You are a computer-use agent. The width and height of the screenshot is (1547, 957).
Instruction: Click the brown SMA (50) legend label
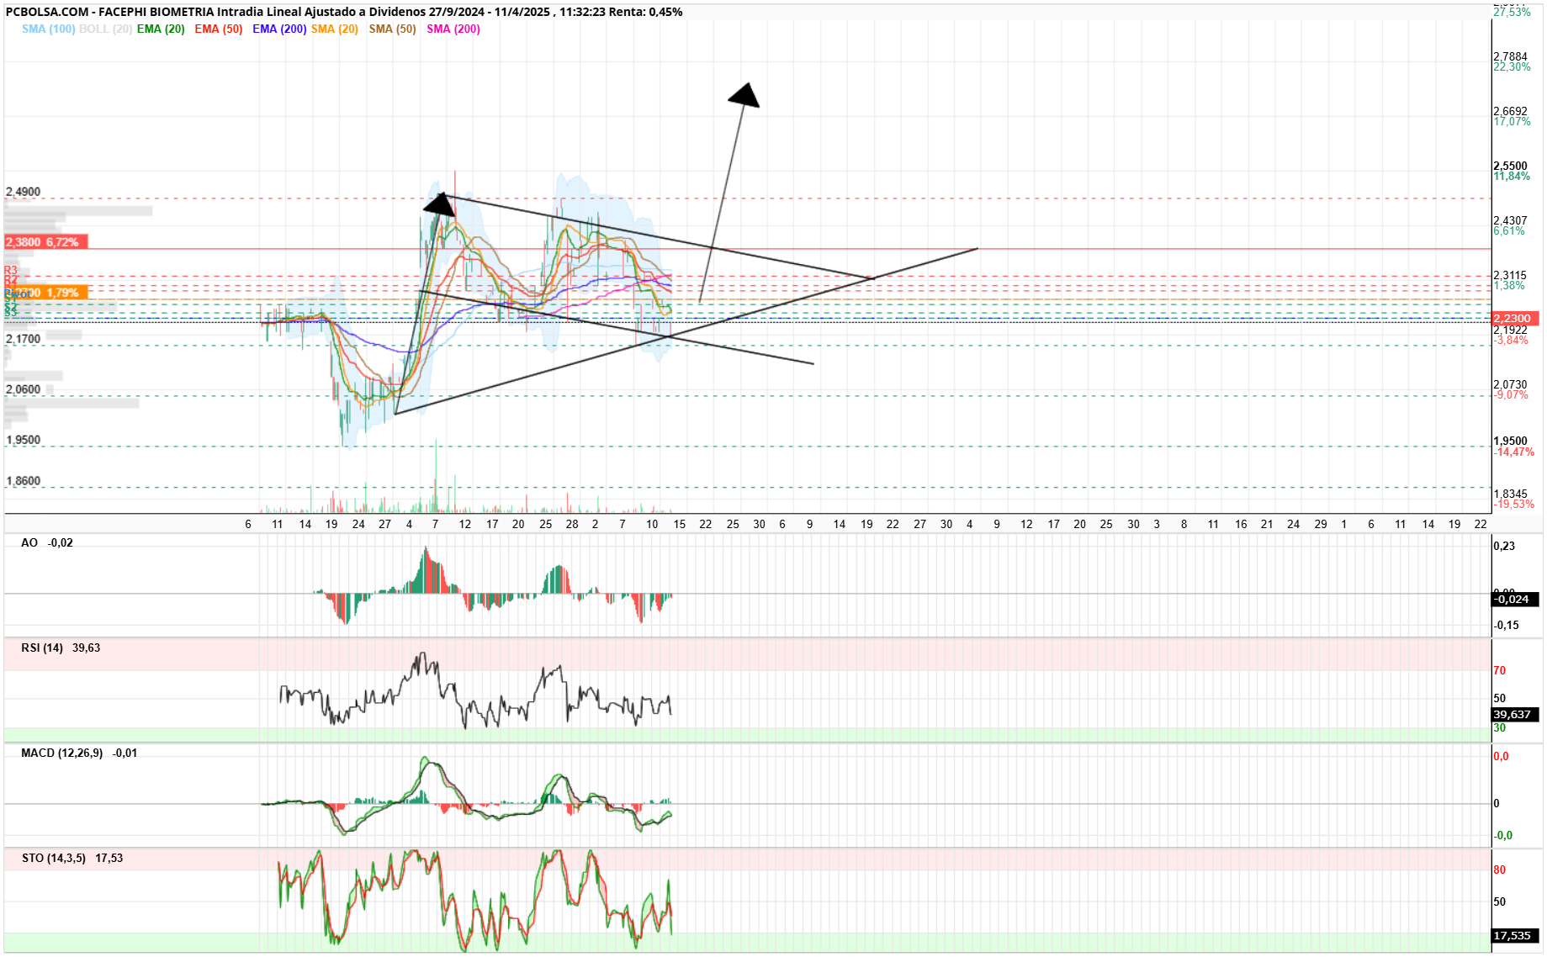click(393, 29)
